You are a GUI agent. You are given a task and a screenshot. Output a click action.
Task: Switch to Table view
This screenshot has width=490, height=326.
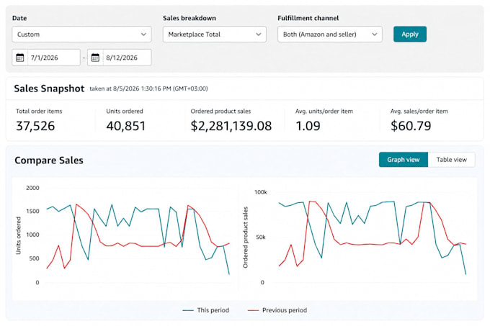452,160
